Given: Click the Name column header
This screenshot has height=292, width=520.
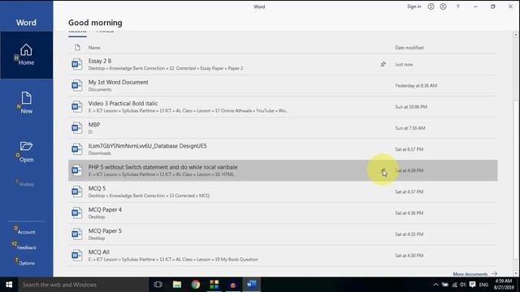Looking at the screenshot, I should coord(94,48).
